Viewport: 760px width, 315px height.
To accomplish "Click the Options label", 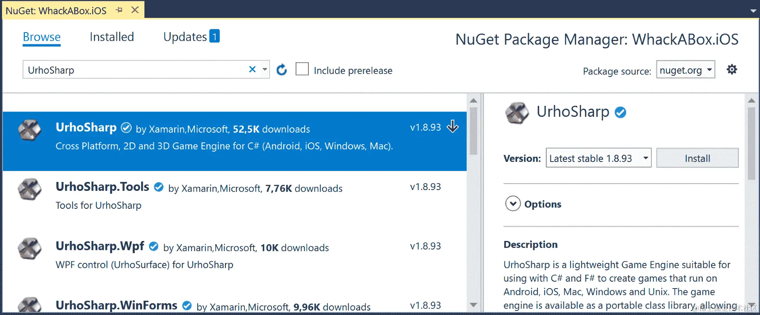I will (x=543, y=204).
